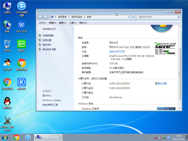Viewport: 188px width, 141px height.
Task: Open the QQ游戏 desktop icon
Action: coord(7,65)
